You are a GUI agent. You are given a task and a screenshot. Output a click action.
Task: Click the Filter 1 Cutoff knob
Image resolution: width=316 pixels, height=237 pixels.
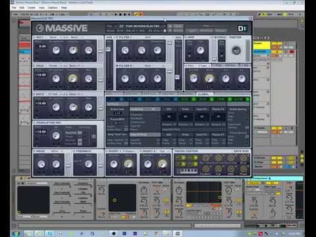point(125,50)
